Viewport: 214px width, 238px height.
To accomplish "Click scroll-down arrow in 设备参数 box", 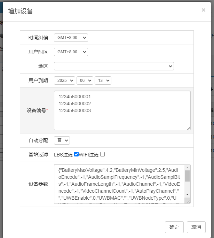I will tap(187, 194).
